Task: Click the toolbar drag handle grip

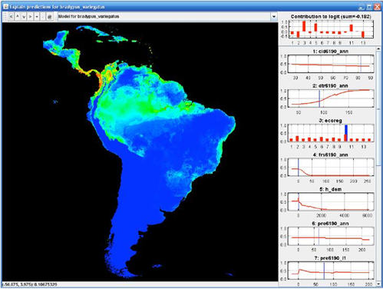Action: 5,17
